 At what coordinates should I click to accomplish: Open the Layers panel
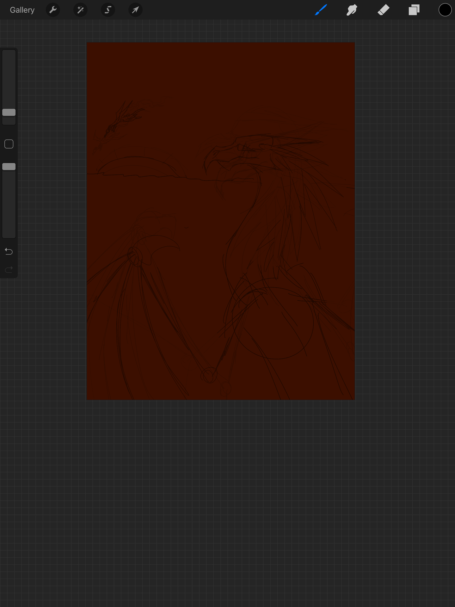(x=414, y=10)
